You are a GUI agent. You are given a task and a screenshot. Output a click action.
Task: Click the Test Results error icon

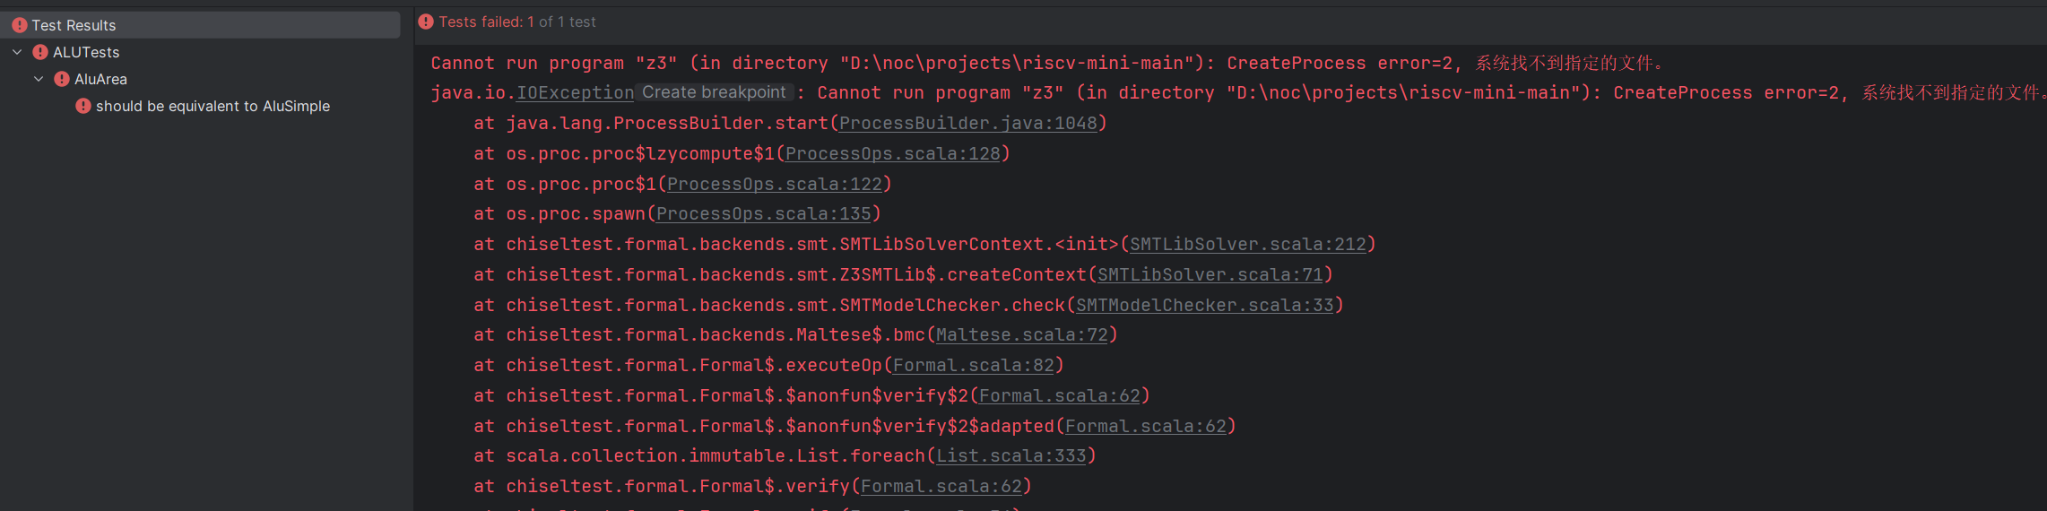pos(20,25)
